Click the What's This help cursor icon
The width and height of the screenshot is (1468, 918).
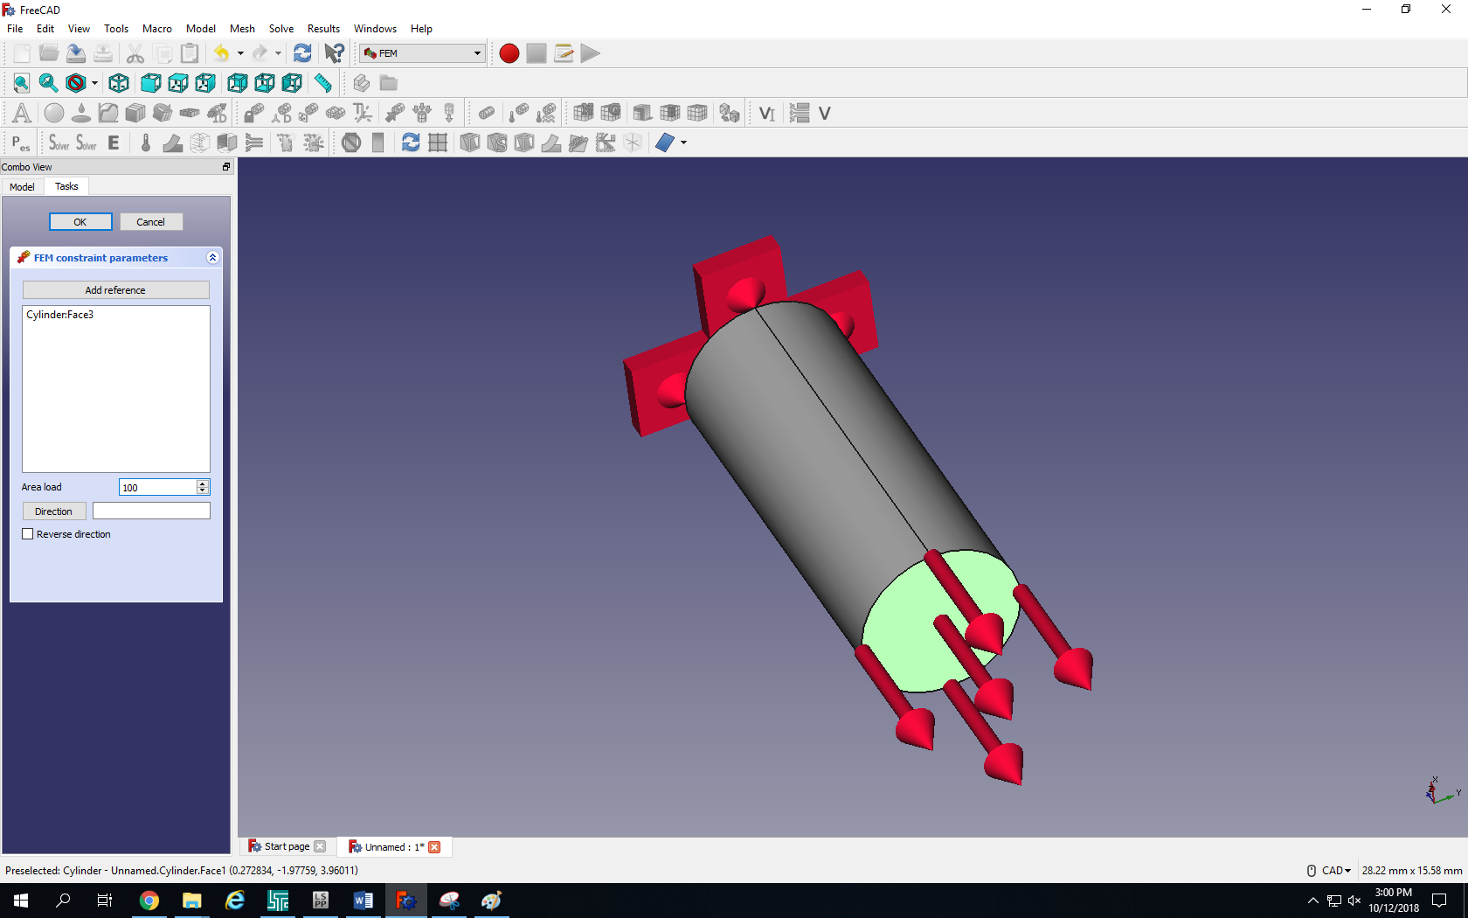coord(334,53)
